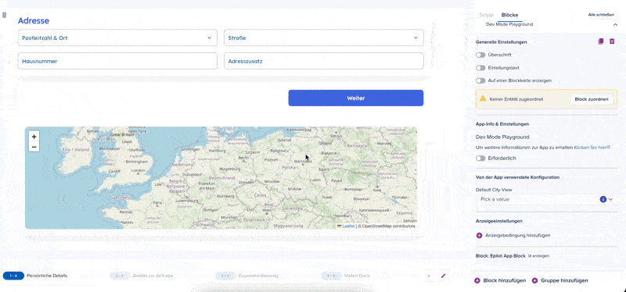Click Anzeigebedingung hinzufügen

(517, 236)
